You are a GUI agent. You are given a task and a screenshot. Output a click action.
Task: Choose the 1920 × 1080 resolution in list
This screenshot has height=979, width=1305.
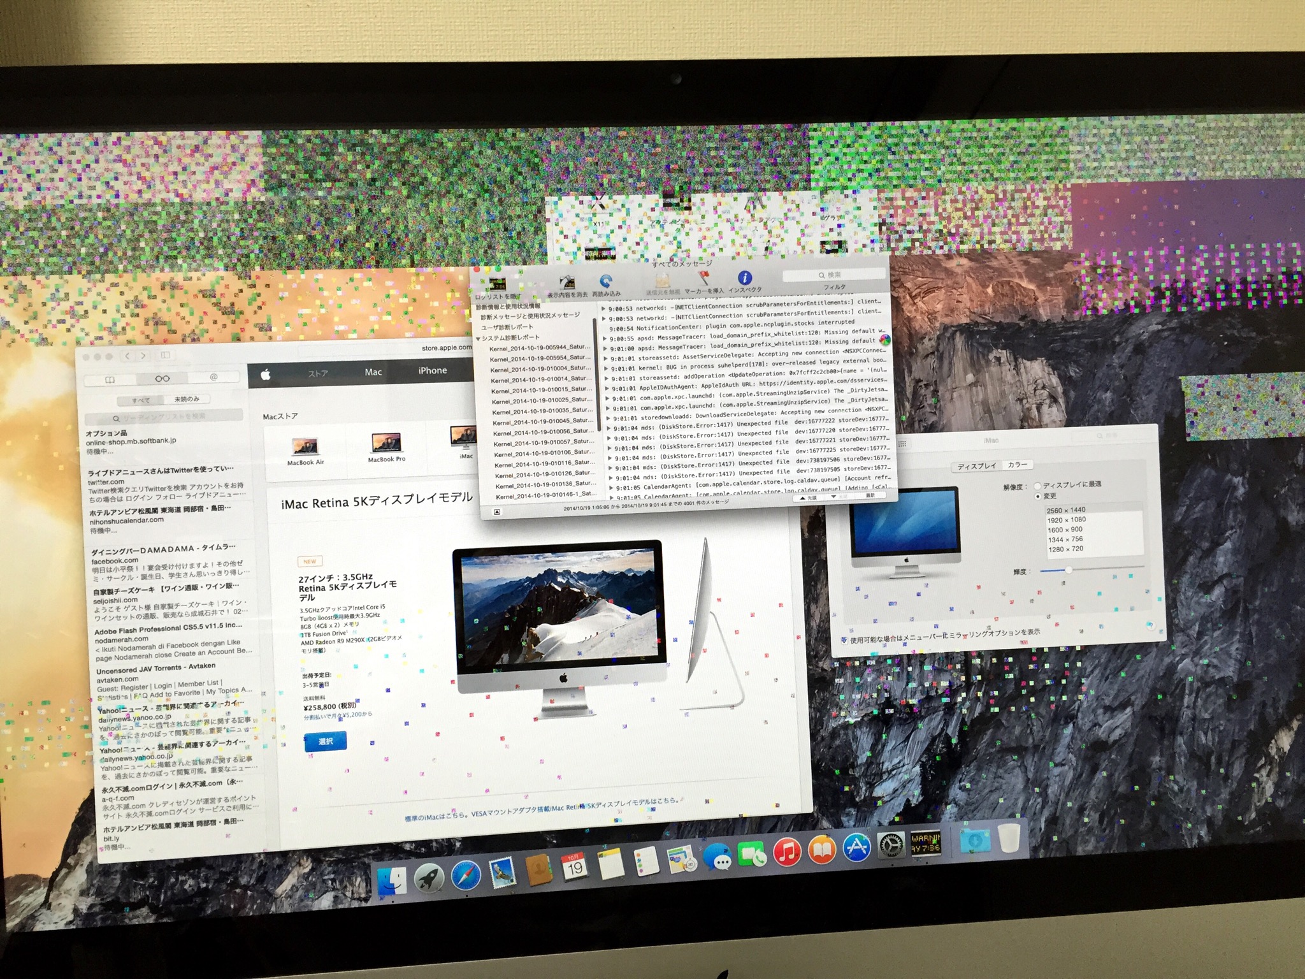(1066, 519)
